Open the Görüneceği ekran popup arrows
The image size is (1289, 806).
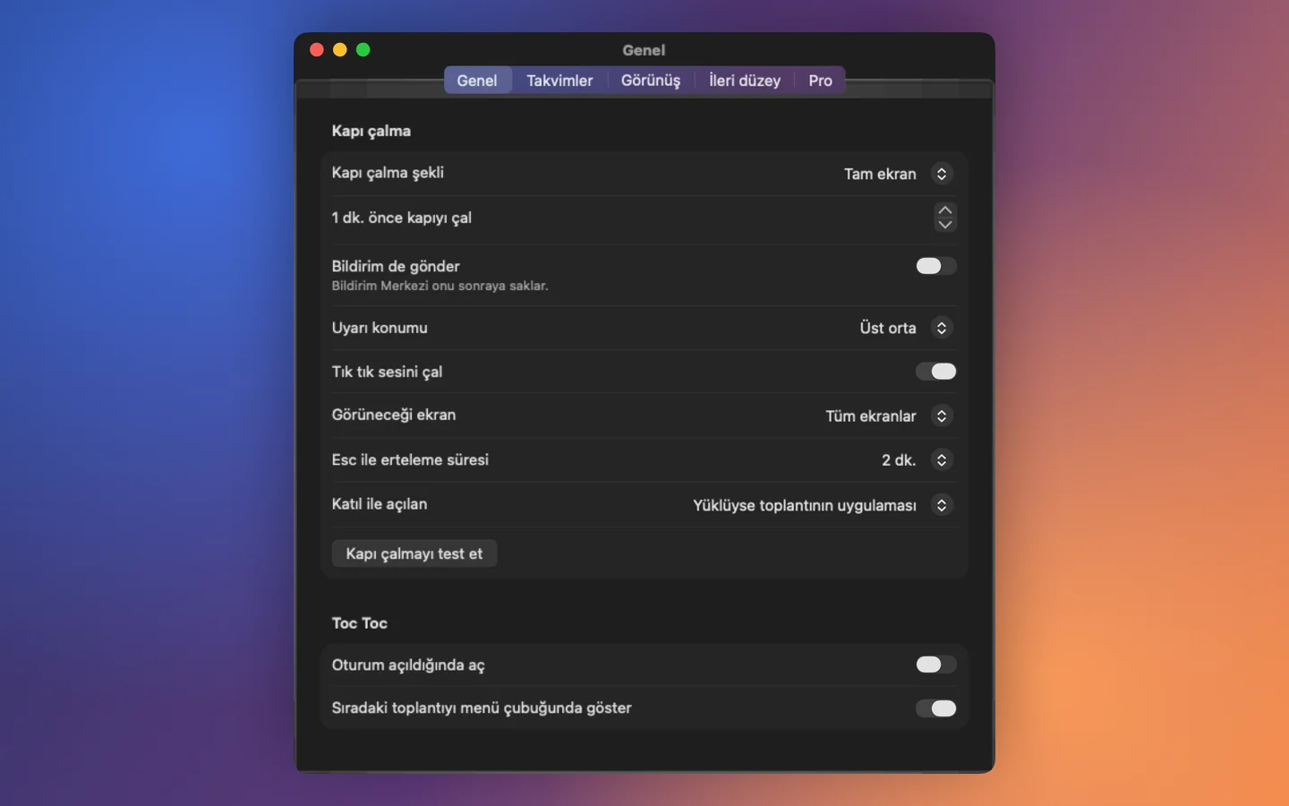click(x=941, y=416)
